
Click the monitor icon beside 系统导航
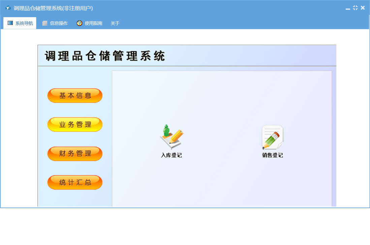pyautogui.click(x=10, y=23)
